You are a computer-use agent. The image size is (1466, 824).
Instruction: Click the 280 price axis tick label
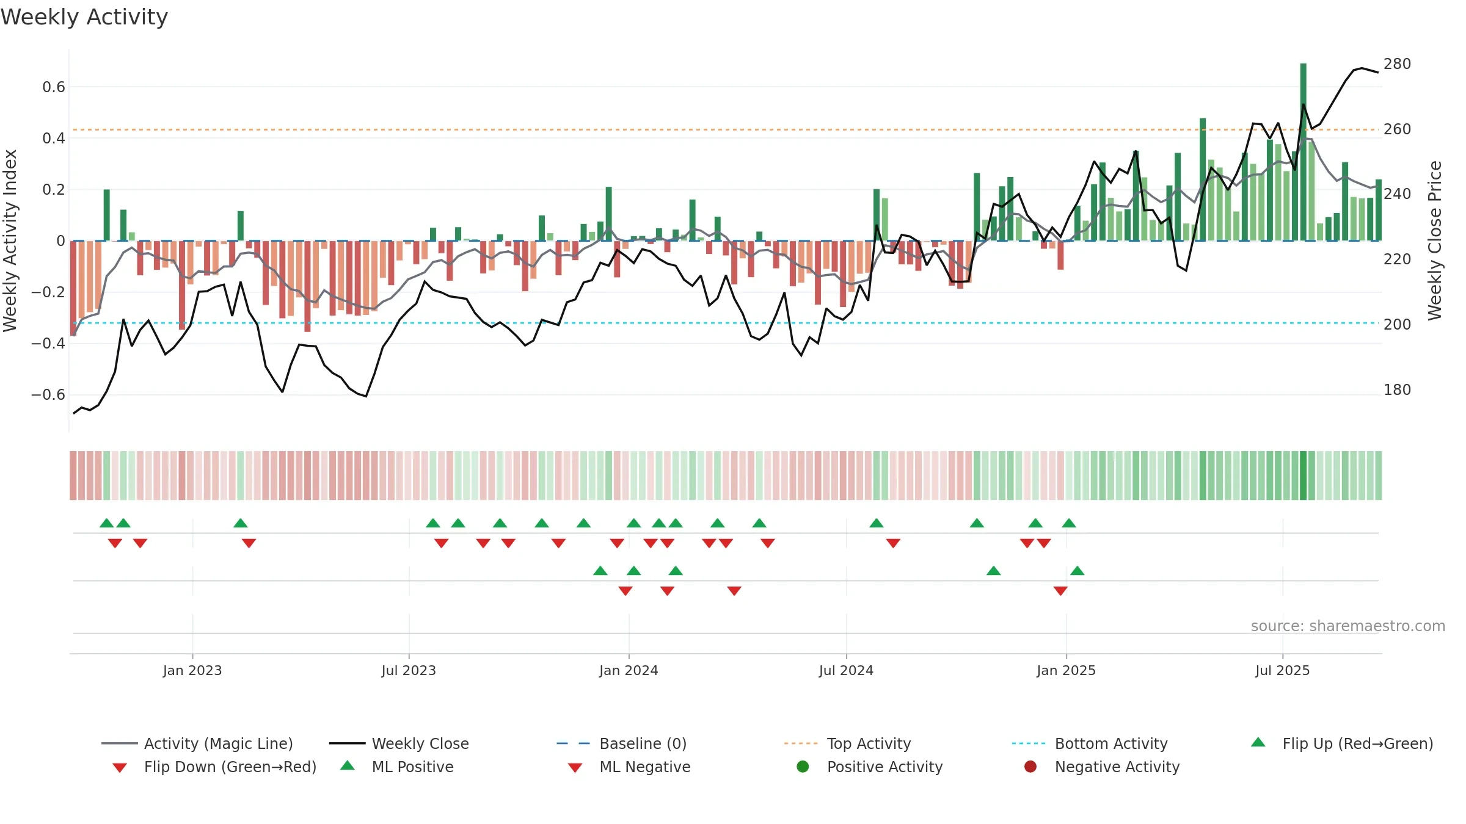coord(1397,64)
